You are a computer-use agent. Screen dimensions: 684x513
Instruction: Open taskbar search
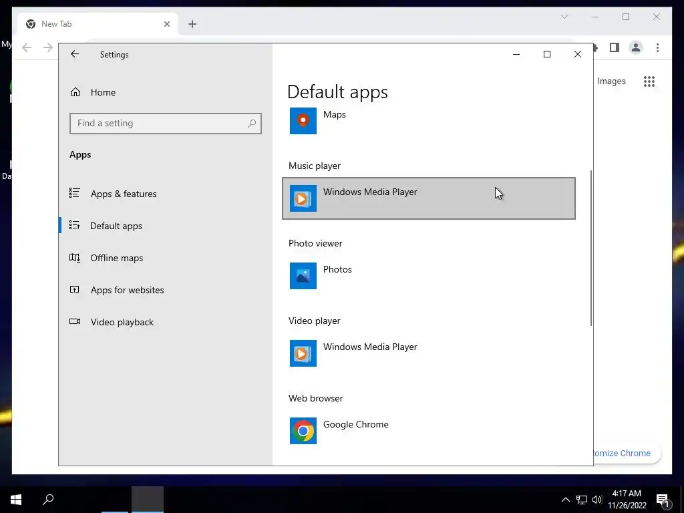pos(48,500)
